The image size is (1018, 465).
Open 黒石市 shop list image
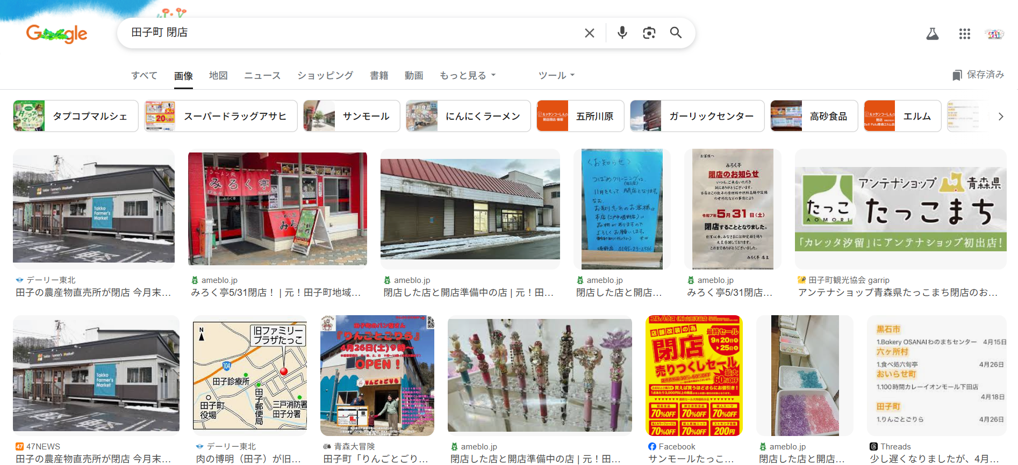click(x=937, y=375)
